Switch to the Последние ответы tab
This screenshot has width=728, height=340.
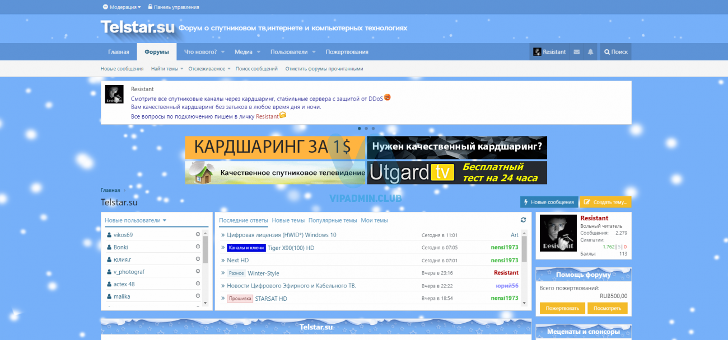click(x=244, y=220)
